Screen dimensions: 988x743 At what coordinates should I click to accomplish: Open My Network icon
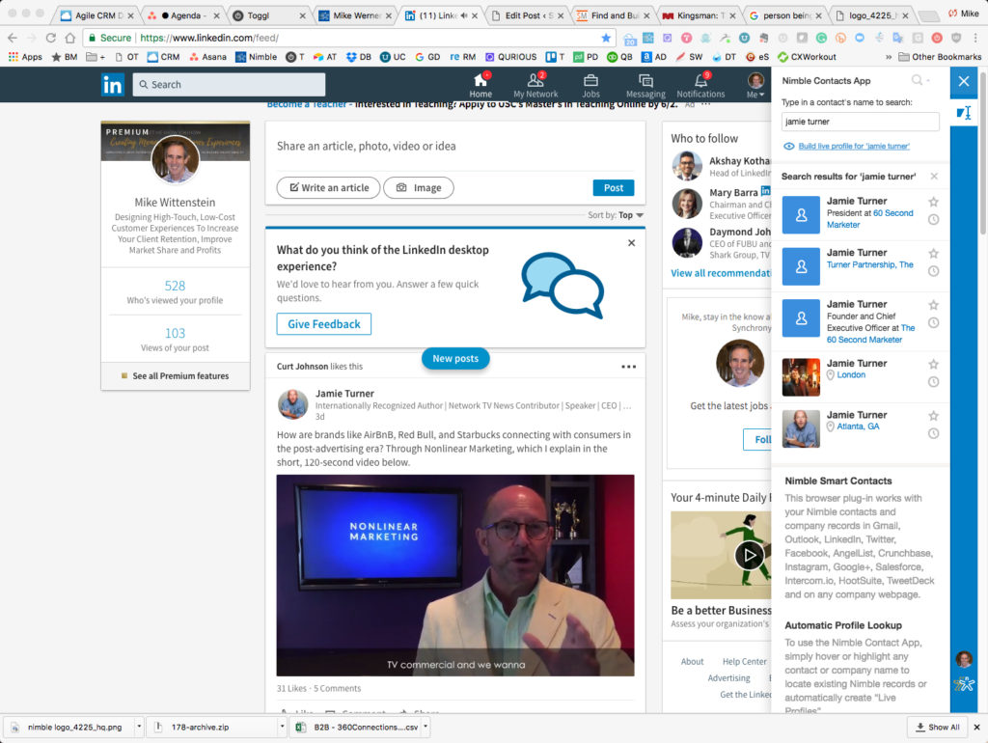coord(535,85)
